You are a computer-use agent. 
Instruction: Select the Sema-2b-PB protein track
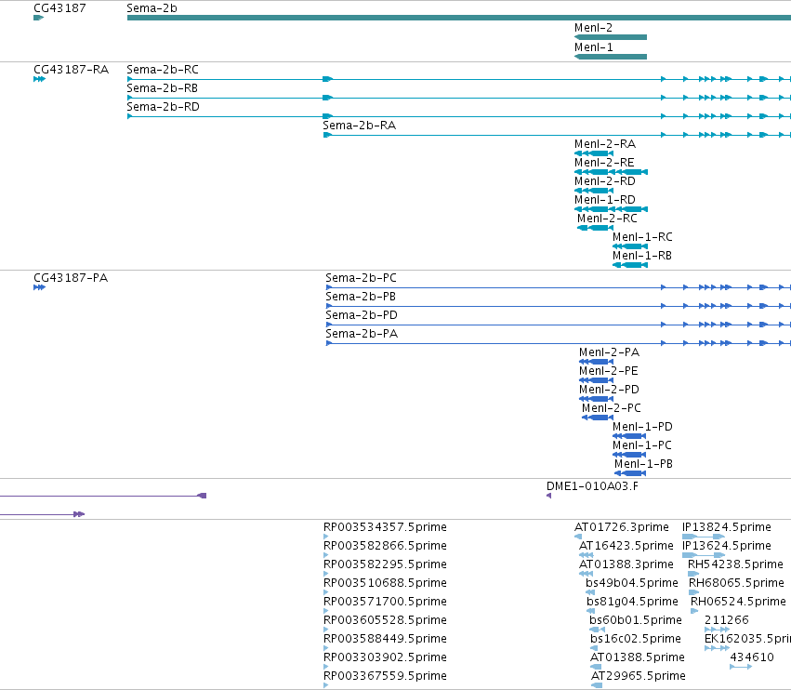[x=559, y=306]
